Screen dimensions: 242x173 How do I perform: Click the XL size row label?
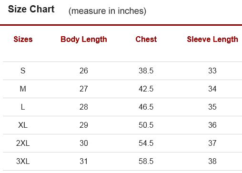[23, 125]
